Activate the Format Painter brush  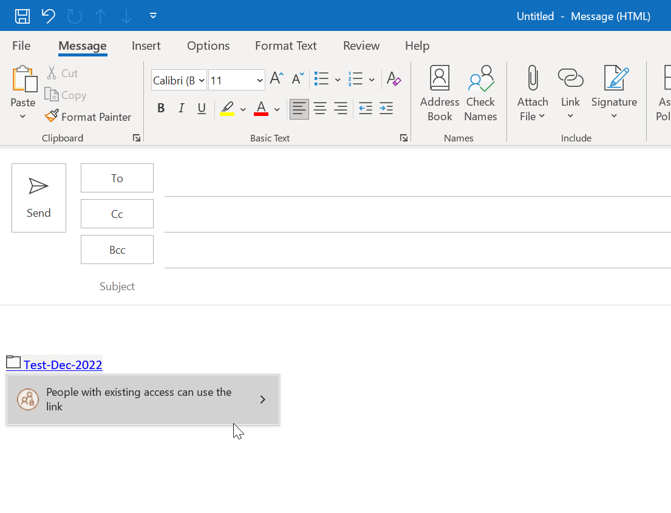click(x=87, y=117)
